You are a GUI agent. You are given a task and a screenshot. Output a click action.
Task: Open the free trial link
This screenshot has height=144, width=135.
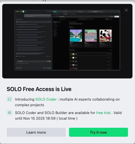coord(103,113)
